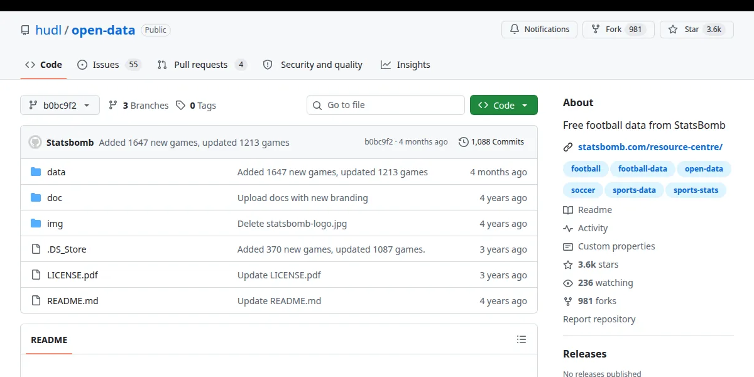Image resolution: width=754 pixels, height=377 pixels.
Task: Open the Pull requests tab
Action: click(x=202, y=65)
